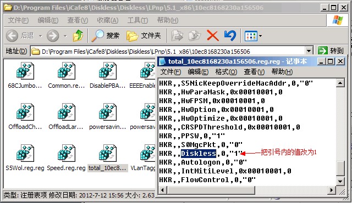Click the red Delete X icon
Viewport: 352px width, 203px height.
coord(212,35)
